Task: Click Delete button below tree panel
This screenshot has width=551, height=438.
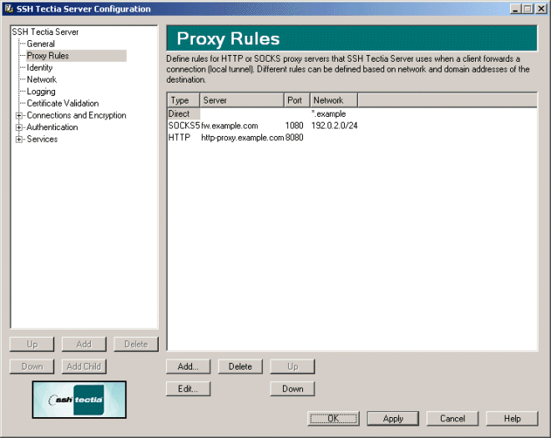Action: (136, 345)
